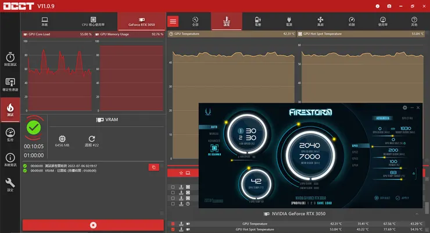Select MANUAL fan mode in FireStorm

[214, 134]
